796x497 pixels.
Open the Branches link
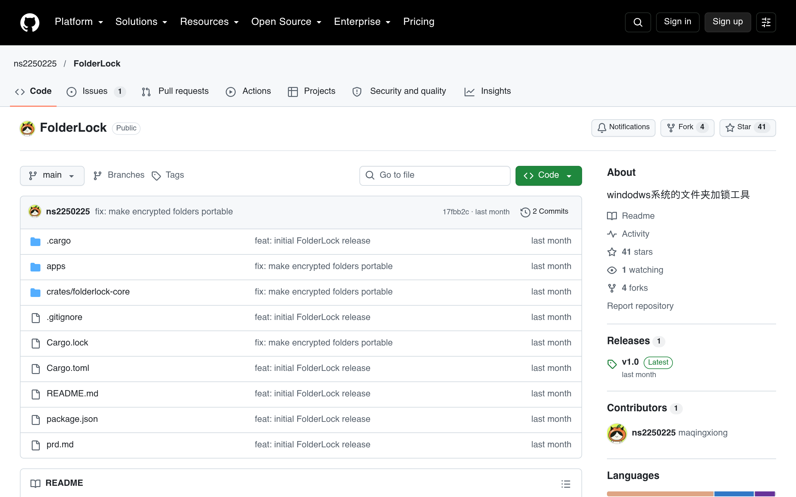point(119,175)
